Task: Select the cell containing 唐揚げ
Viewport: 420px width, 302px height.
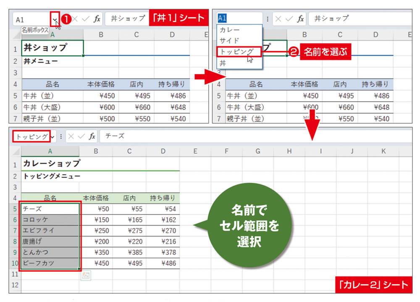Action: pyautogui.click(x=50, y=242)
